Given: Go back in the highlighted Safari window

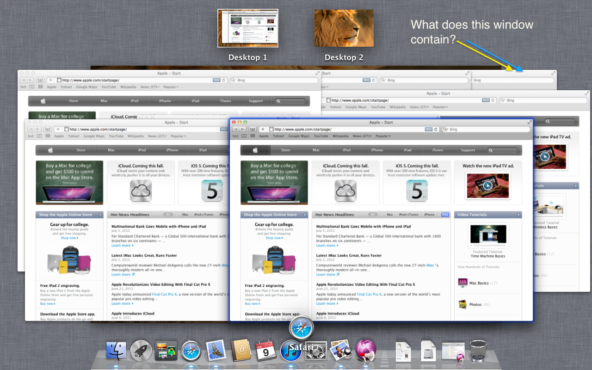Looking at the screenshot, I should click(236, 129).
